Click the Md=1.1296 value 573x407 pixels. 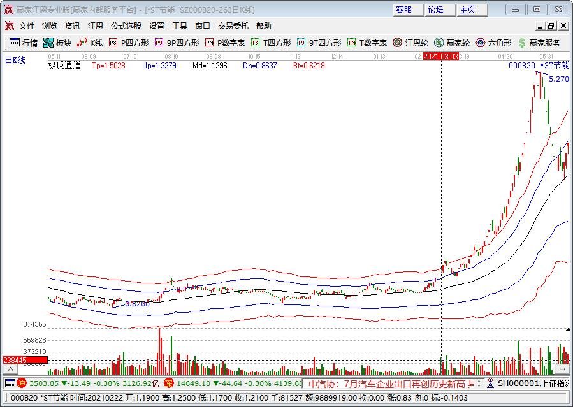click(x=210, y=66)
